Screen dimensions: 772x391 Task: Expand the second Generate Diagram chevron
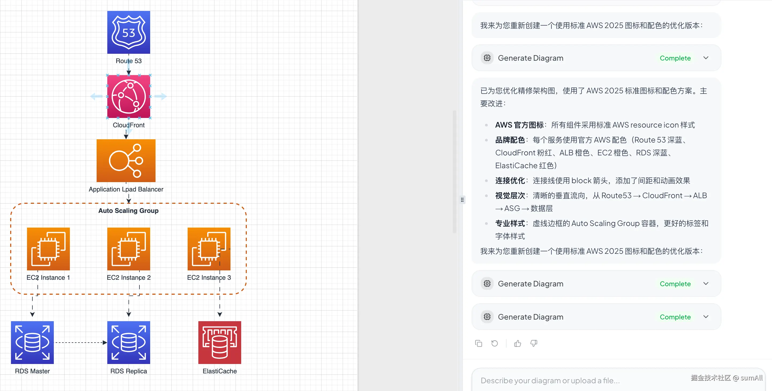(706, 283)
